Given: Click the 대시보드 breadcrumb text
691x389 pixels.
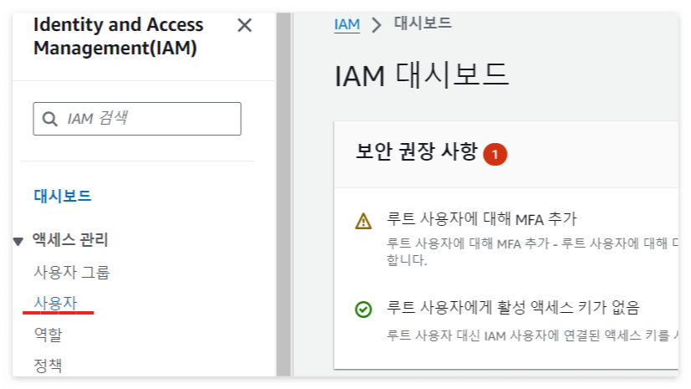Looking at the screenshot, I should pyautogui.click(x=422, y=23).
